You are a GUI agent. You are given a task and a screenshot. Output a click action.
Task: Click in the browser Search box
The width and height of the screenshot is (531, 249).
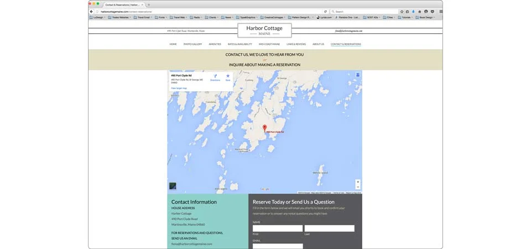(x=364, y=12)
